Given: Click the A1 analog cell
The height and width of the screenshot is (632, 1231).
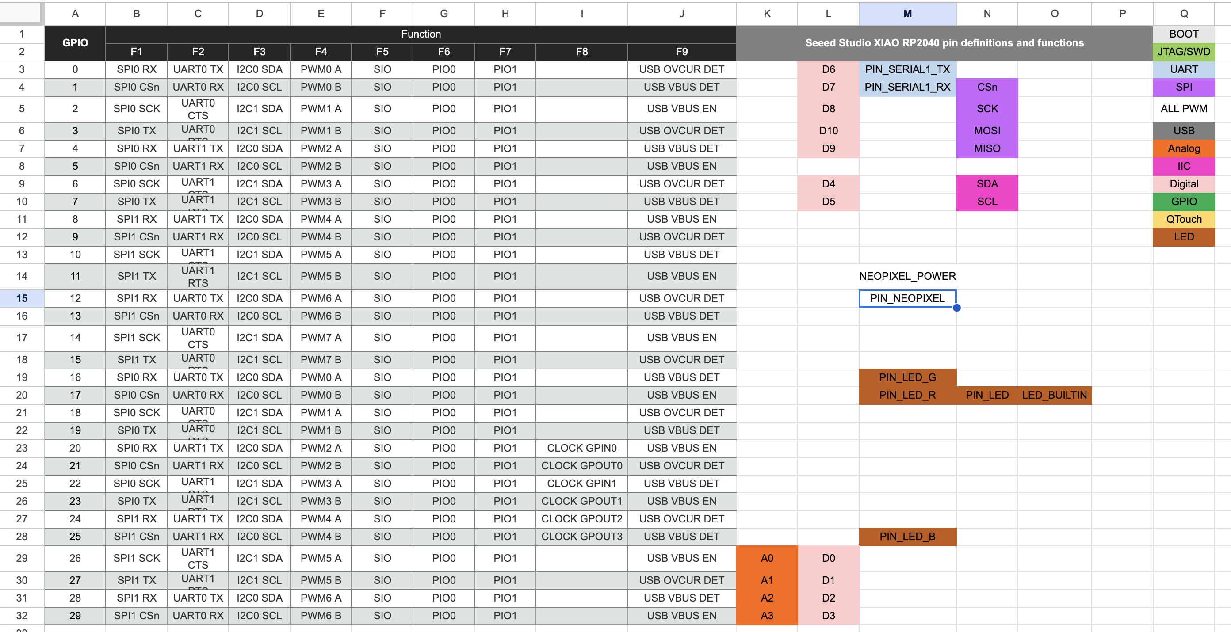Looking at the screenshot, I should (x=767, y=580).
